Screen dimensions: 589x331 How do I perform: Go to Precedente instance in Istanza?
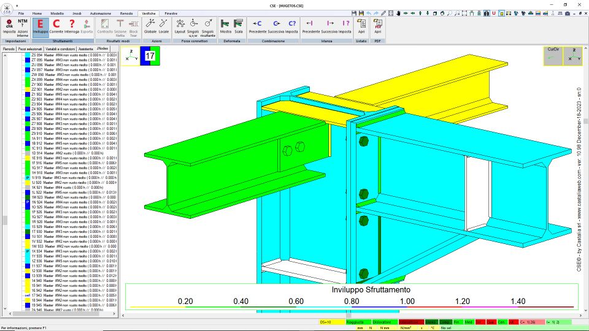click(310, 27)
